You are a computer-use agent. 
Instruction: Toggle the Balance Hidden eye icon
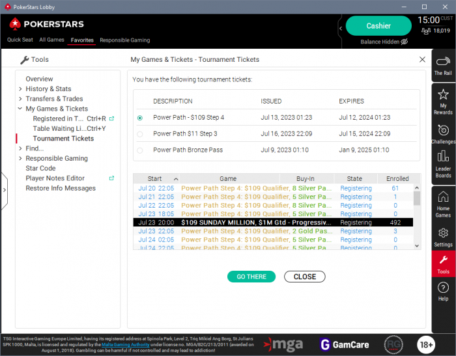(x=405, y=42)
